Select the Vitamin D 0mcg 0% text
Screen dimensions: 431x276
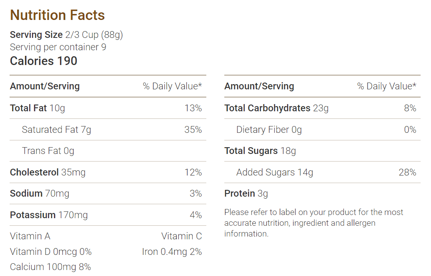point(50,252)
